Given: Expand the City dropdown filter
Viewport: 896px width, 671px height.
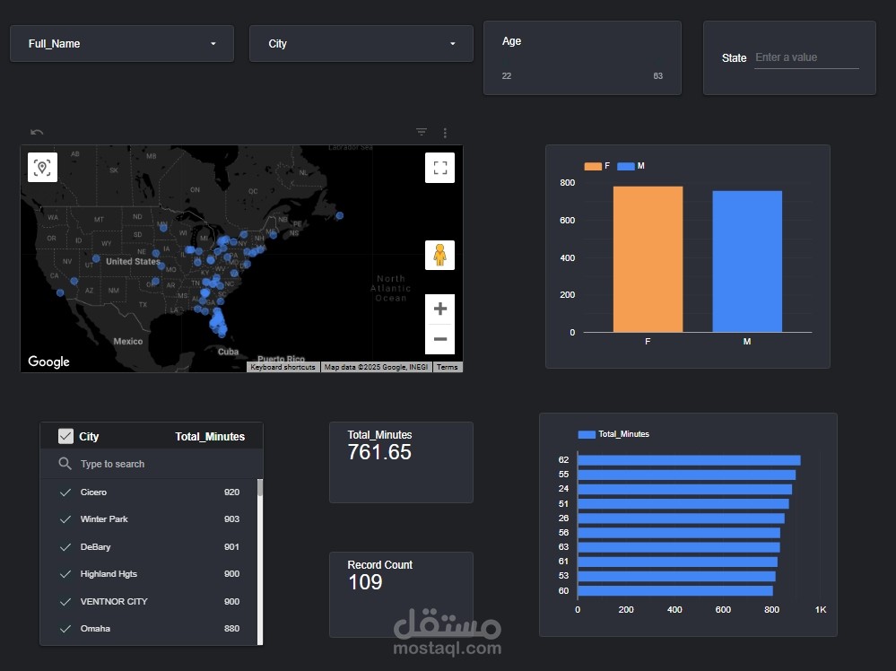Looking at the screenshot, I should pyautogui.click(x=361, y=43).
